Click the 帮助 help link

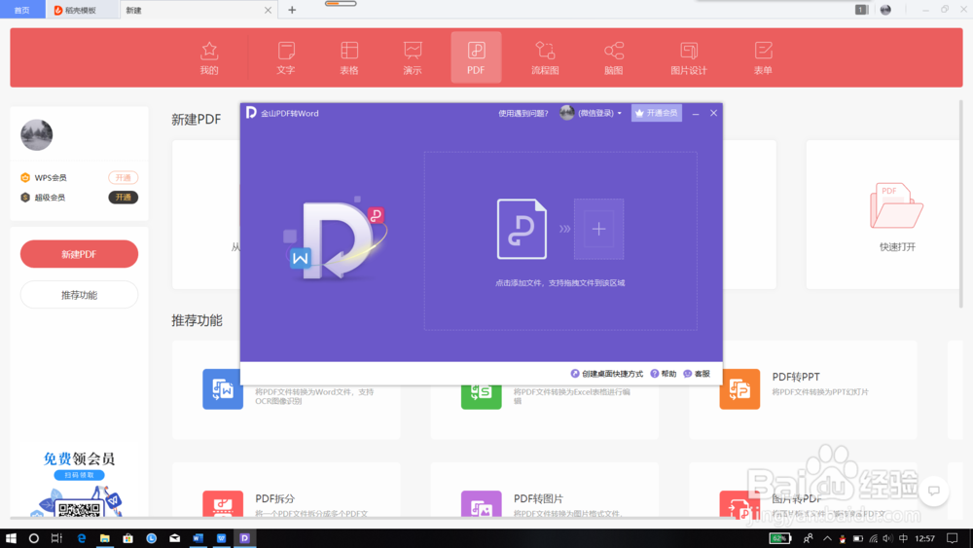[x=664, y=374]
